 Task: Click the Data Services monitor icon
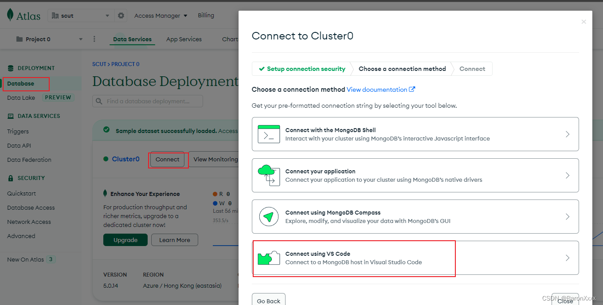point(11,116)
